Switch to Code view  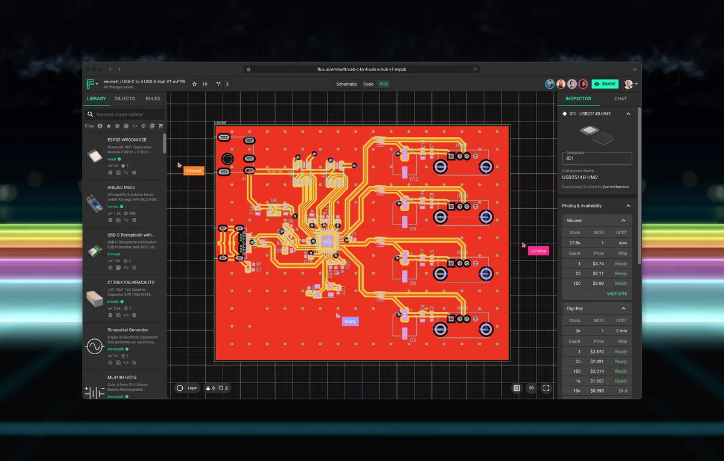(x=368, y=84)
